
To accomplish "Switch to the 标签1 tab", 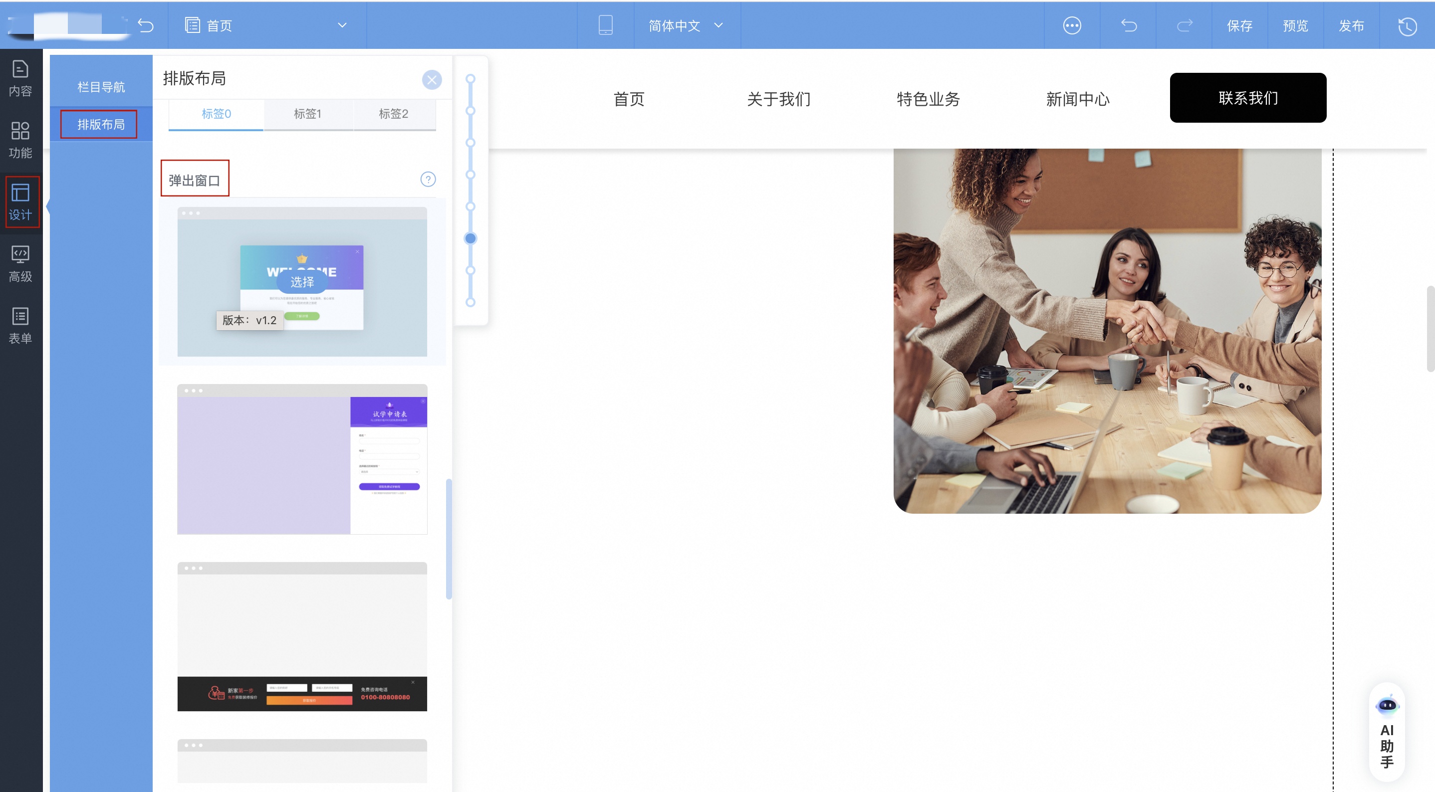I will point(307,114).
